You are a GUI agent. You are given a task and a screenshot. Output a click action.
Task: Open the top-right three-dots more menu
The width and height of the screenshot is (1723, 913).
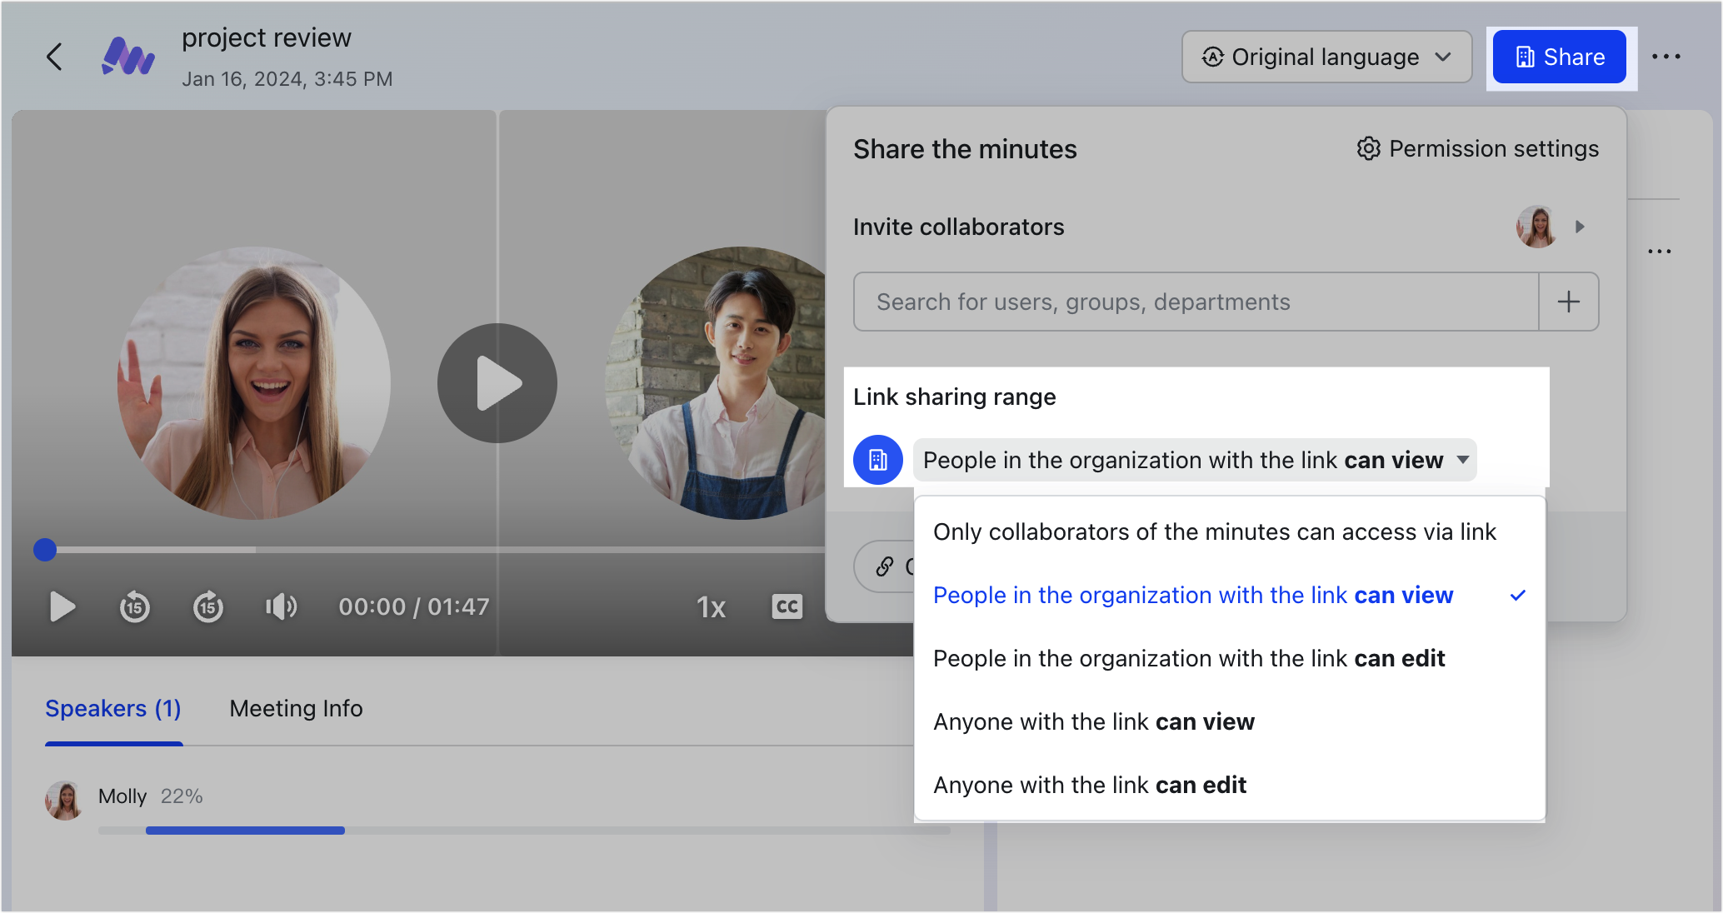click(1666, 57)
